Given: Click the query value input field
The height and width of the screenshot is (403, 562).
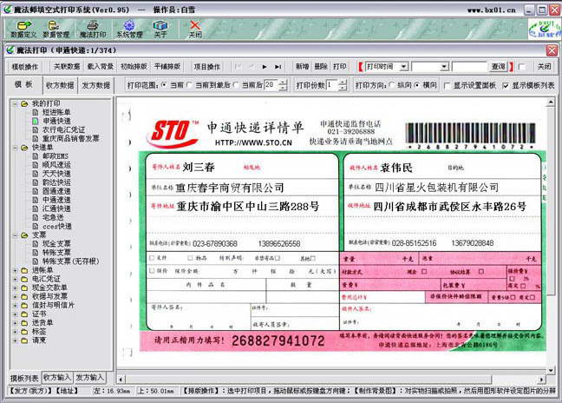Looking at the screenshot, I should [471, 67].
